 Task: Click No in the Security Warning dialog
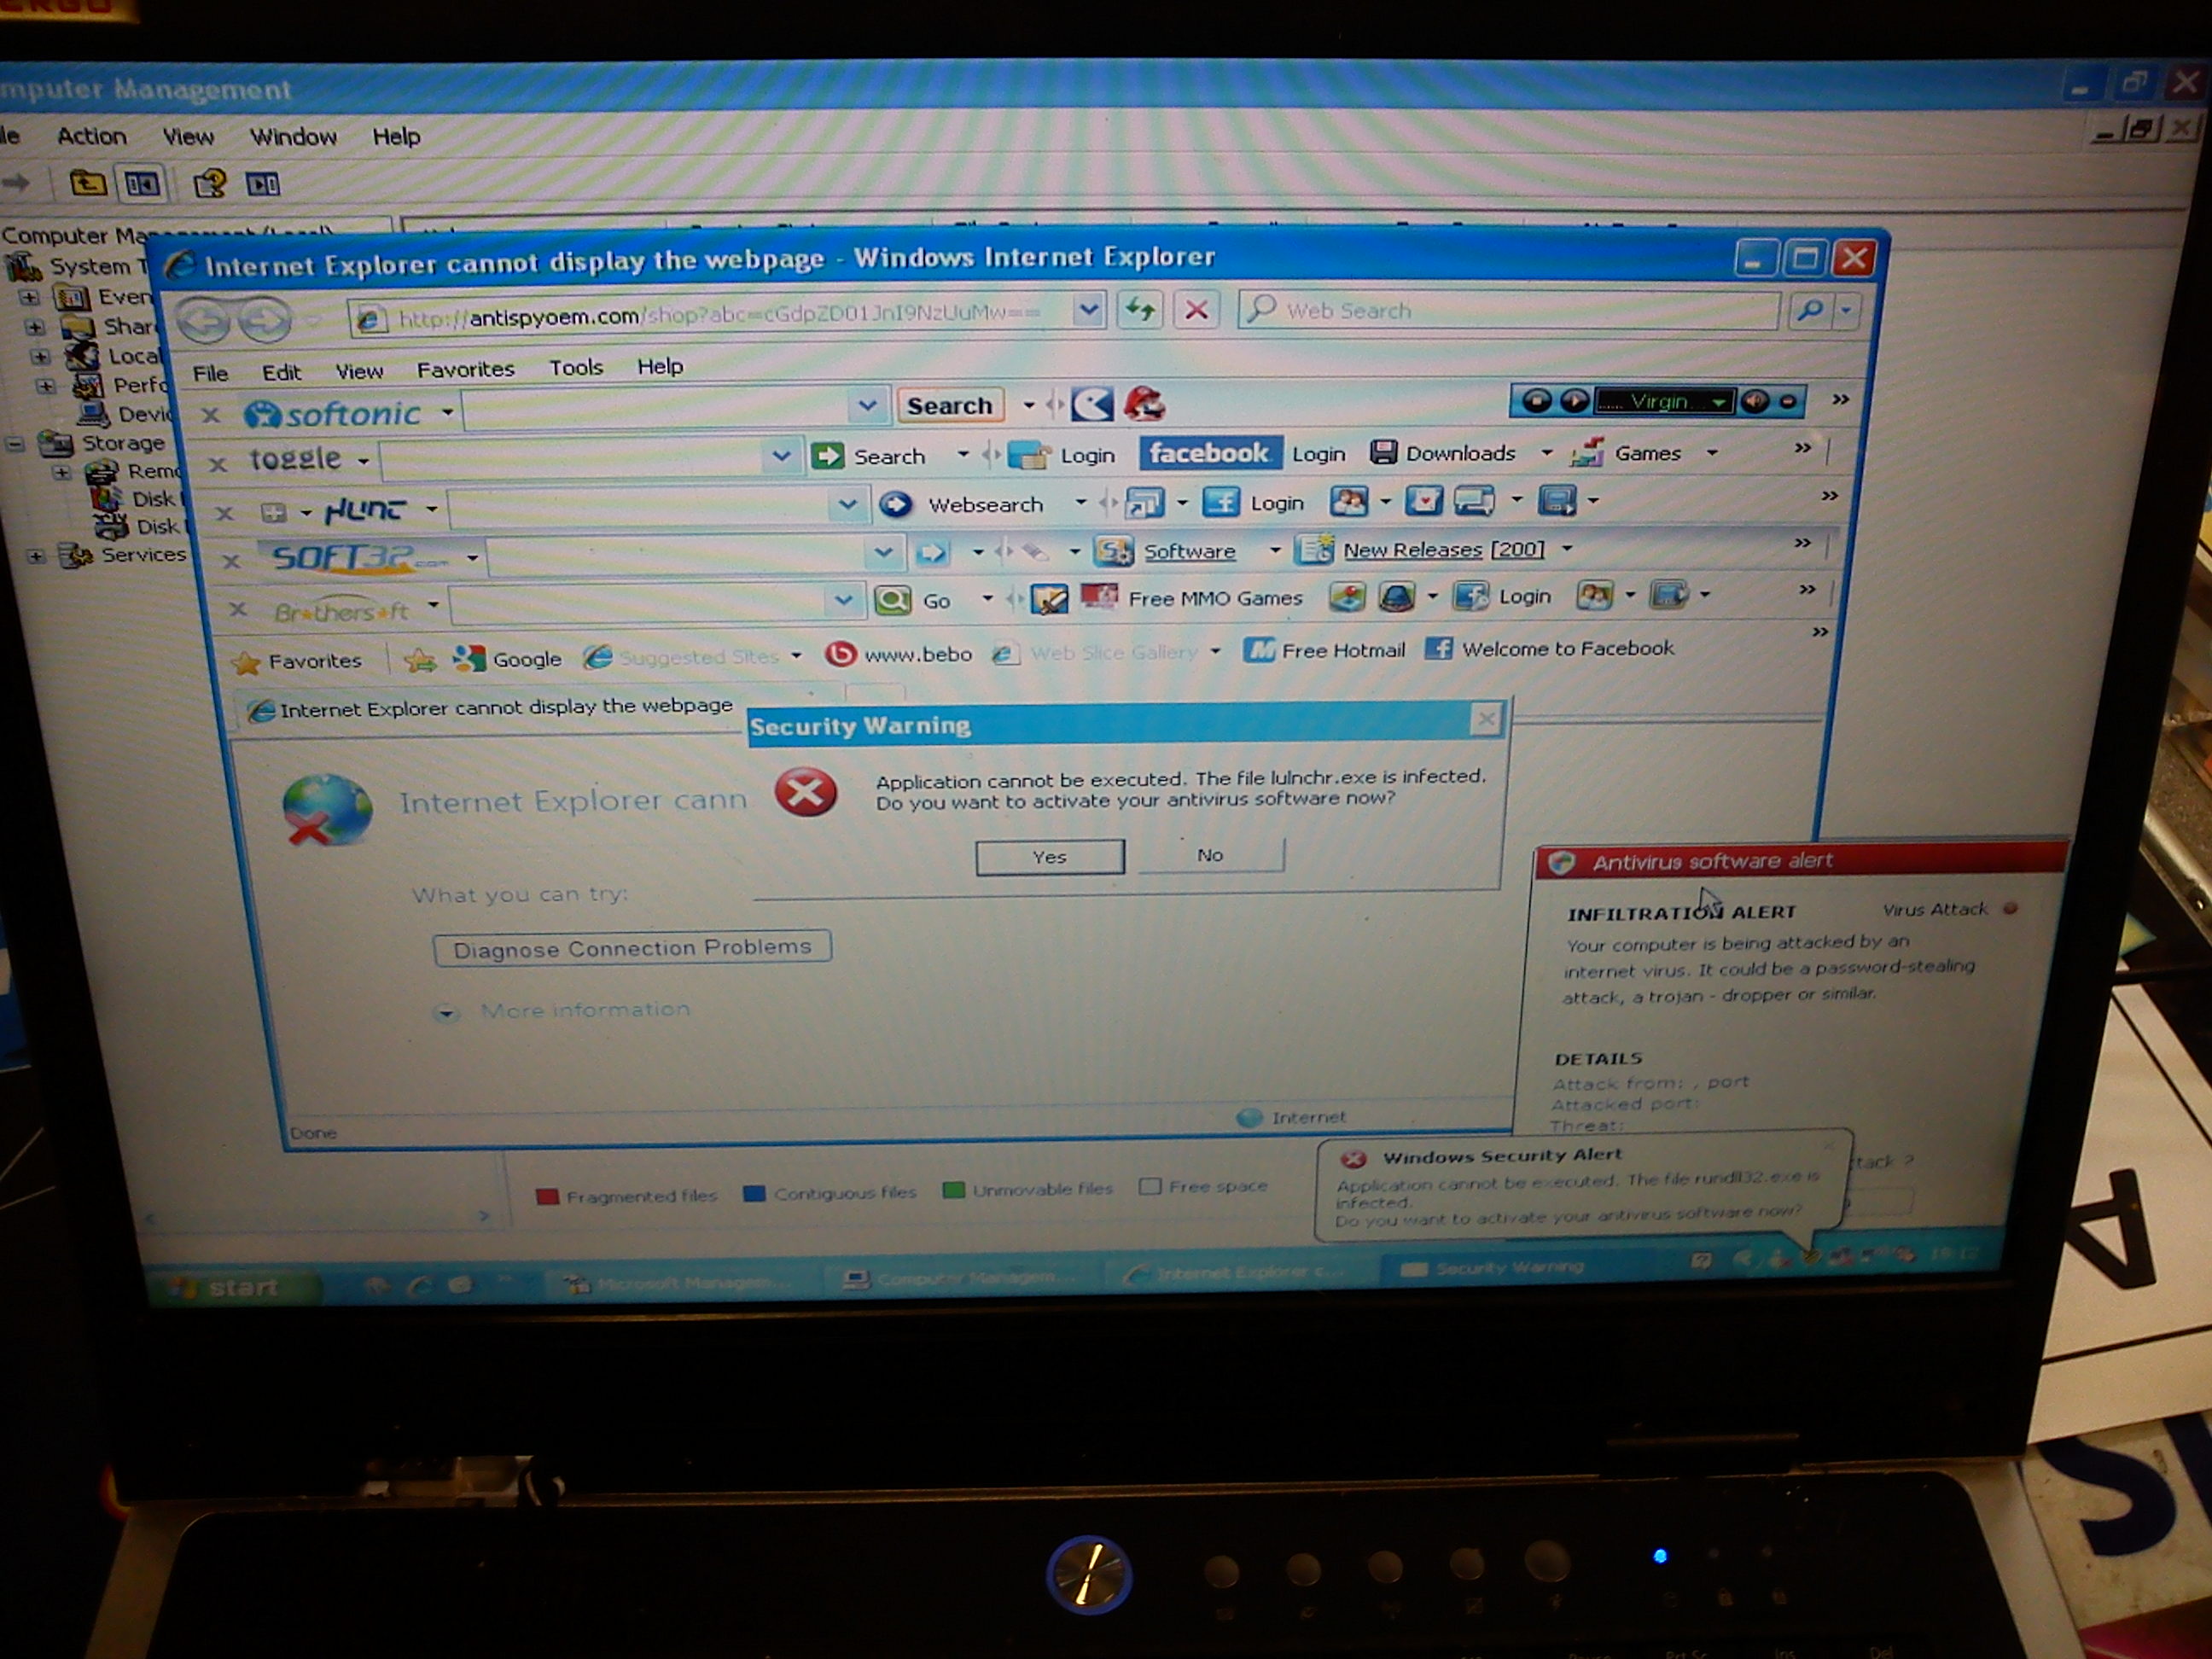(1210, 855)
